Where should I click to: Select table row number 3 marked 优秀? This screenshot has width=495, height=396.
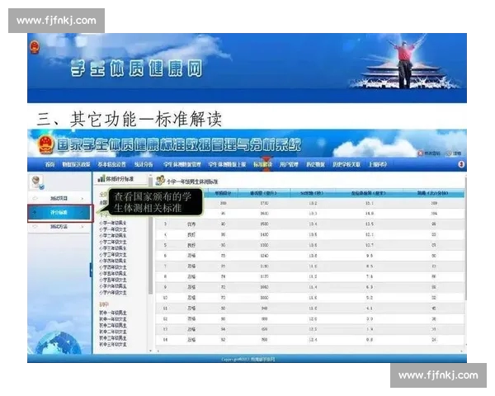309,224
